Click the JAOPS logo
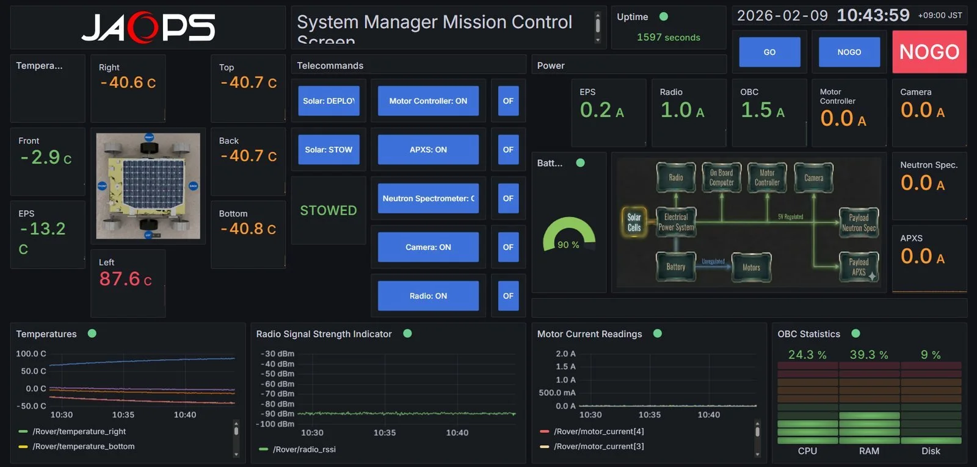Screen dimensions: 977x467 (148, 27)
